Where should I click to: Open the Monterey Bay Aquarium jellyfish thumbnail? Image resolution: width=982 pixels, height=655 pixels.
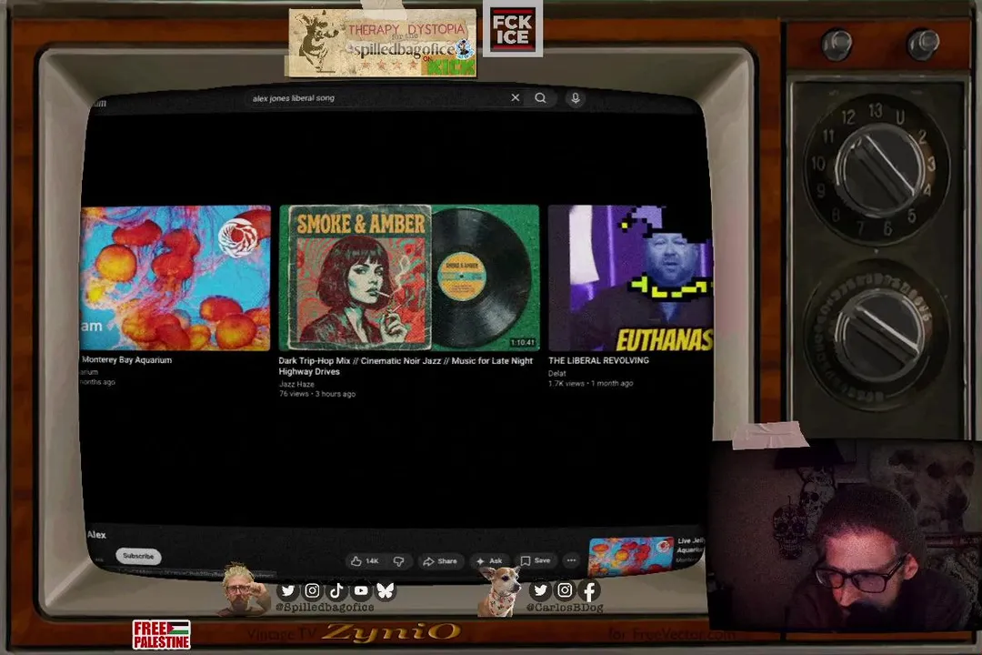tap(175, 277)
